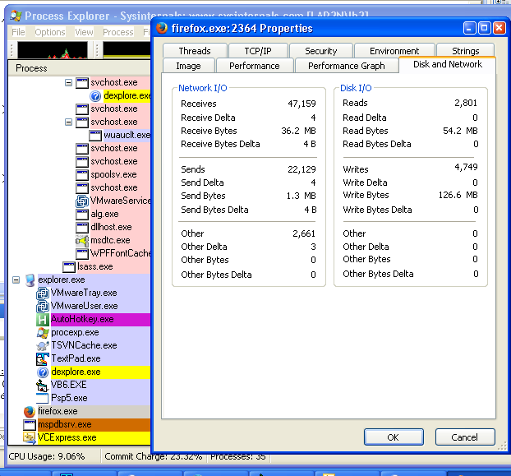This screenshot has width=511, height=476.
Task: Click help icon of dexplore.exe under explorer.exe
Action: [43, 372]
